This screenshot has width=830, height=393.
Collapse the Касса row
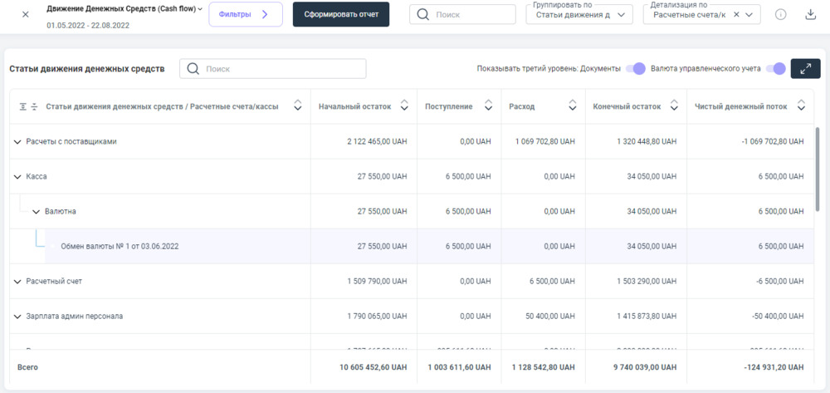point(17,177)
